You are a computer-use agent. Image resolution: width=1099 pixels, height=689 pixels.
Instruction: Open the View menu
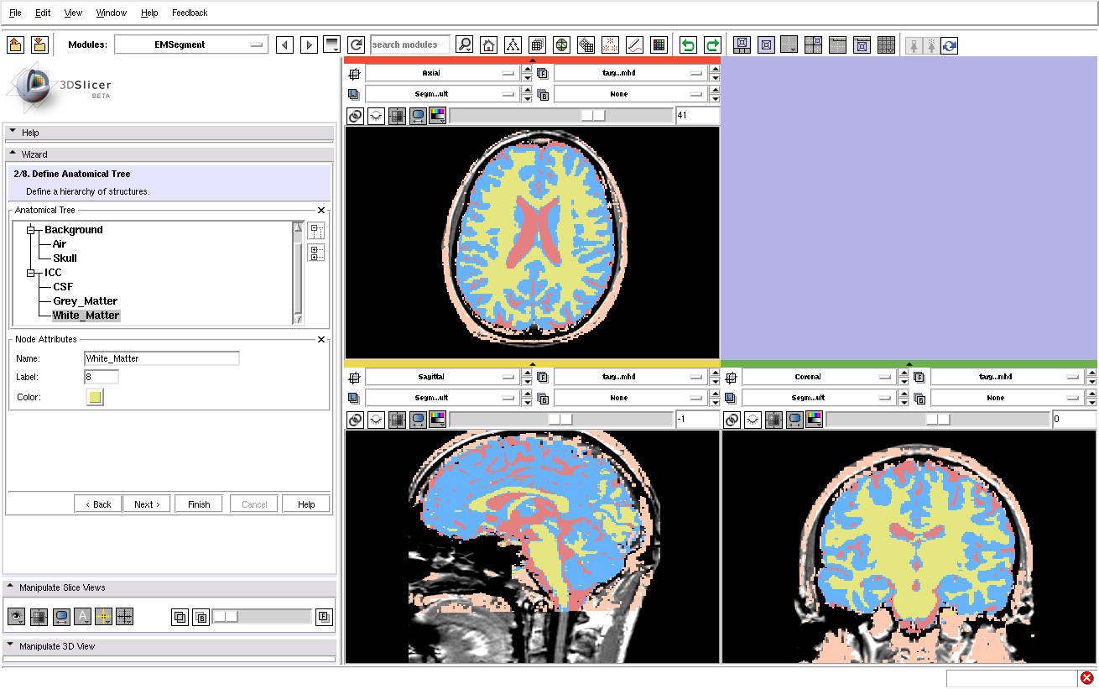[73, 13]
